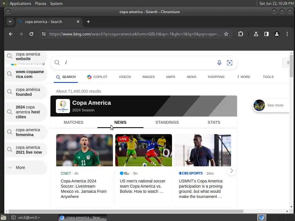Open the SHOPPING tab

click(216, 77)
